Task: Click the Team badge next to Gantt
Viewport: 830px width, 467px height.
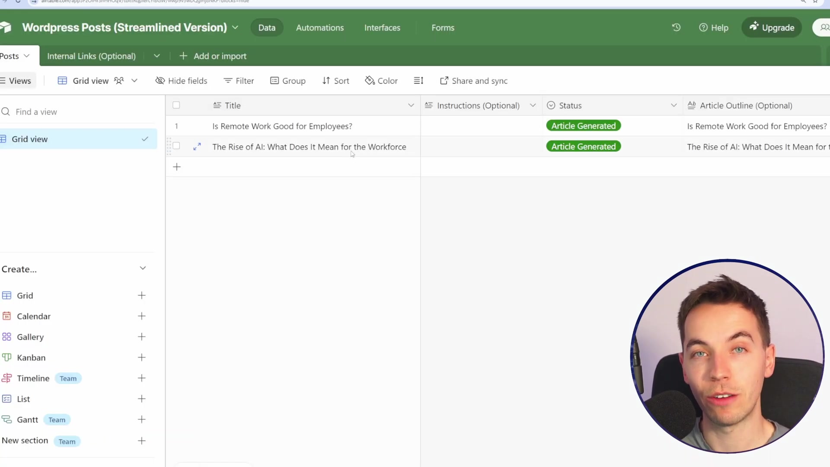Action: coord(57,420)
